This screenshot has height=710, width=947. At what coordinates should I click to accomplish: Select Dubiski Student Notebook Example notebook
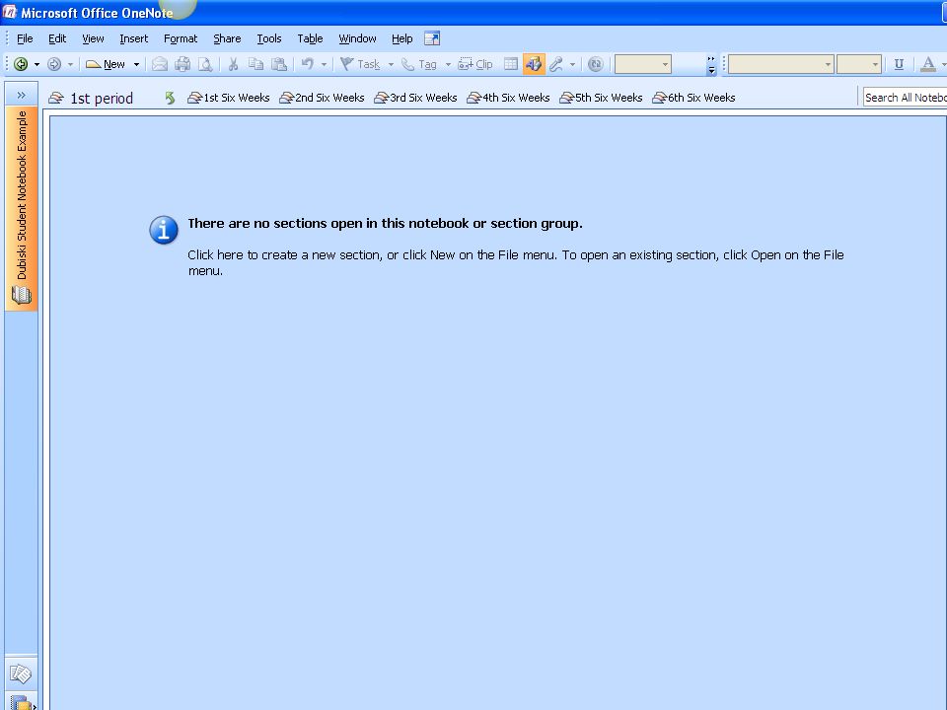click(22, 208)
